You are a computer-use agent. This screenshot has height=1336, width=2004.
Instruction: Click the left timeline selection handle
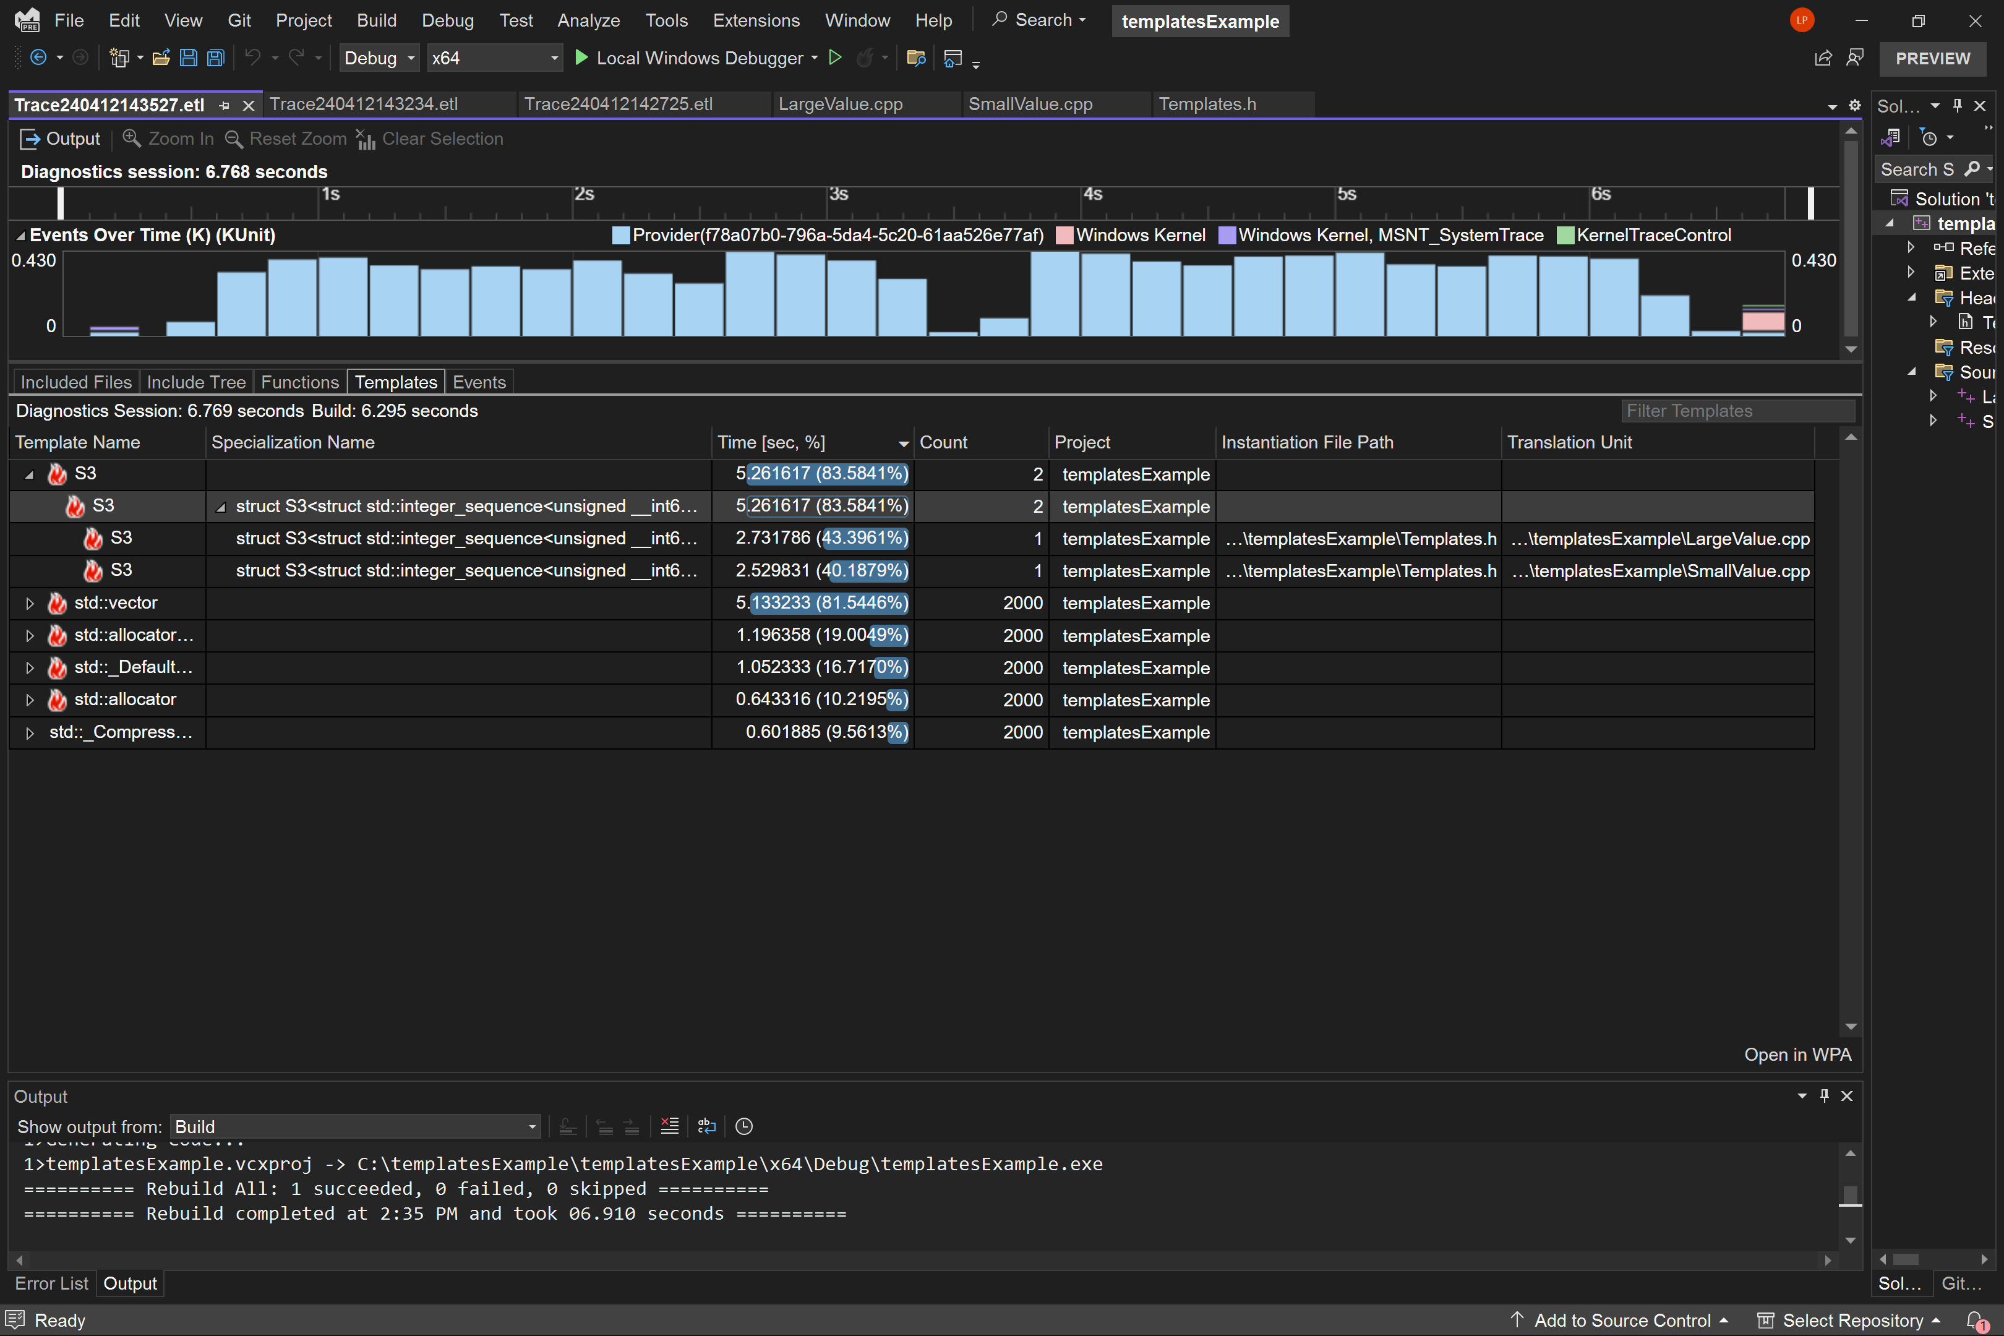(x=61, y=203)
